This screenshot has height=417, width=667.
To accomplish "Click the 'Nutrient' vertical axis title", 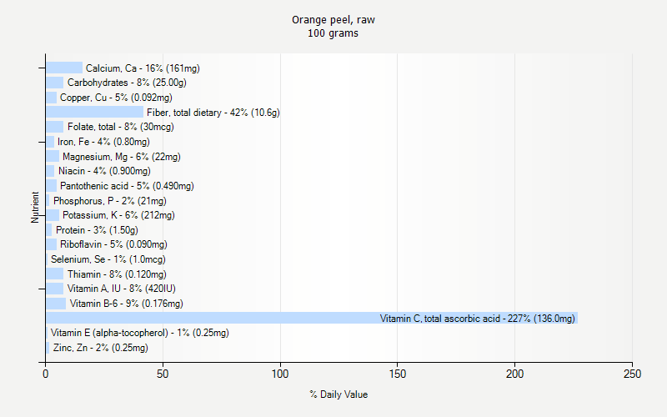I will coord(35,207).
